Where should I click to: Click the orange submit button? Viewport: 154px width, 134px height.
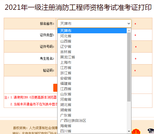tap(55, 88)
